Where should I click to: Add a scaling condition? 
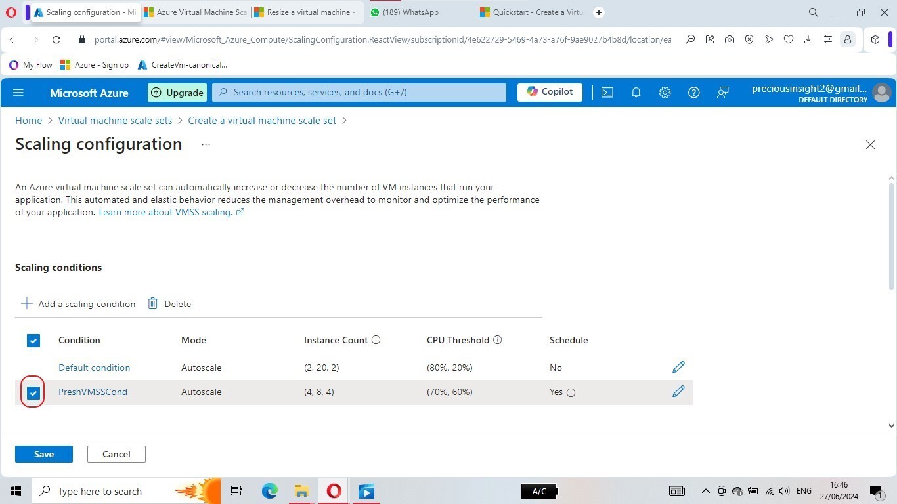coord(78,304)
